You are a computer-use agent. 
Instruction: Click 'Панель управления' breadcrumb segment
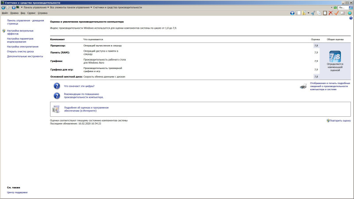[x=35, y=8]
